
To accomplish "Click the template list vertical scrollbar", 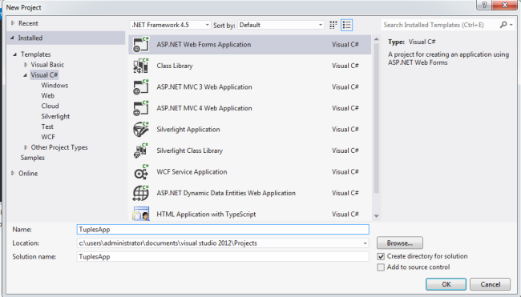I will (x=376, y=118).
